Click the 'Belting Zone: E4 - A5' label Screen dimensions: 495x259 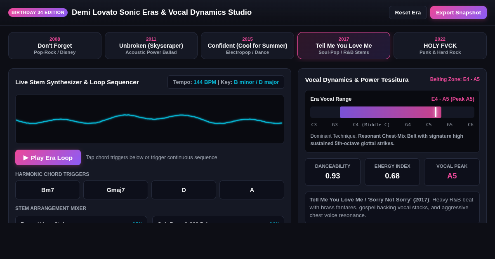[455, 79]
